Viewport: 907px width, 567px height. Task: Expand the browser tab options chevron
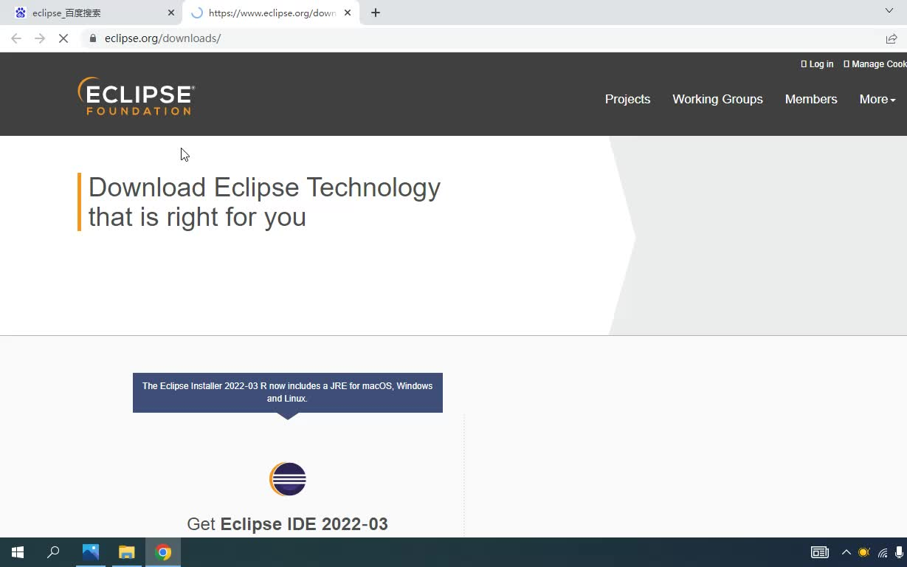[x=888, y=10]
